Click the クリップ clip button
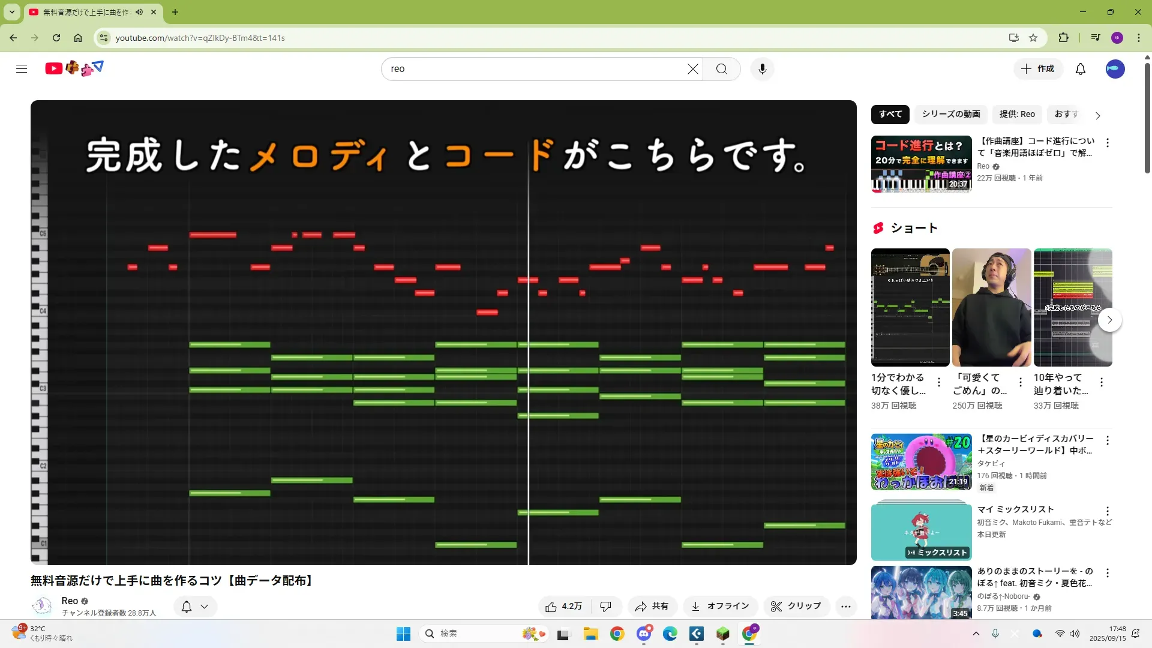The width and height of the screenshot is (1152, 648). 796,606
